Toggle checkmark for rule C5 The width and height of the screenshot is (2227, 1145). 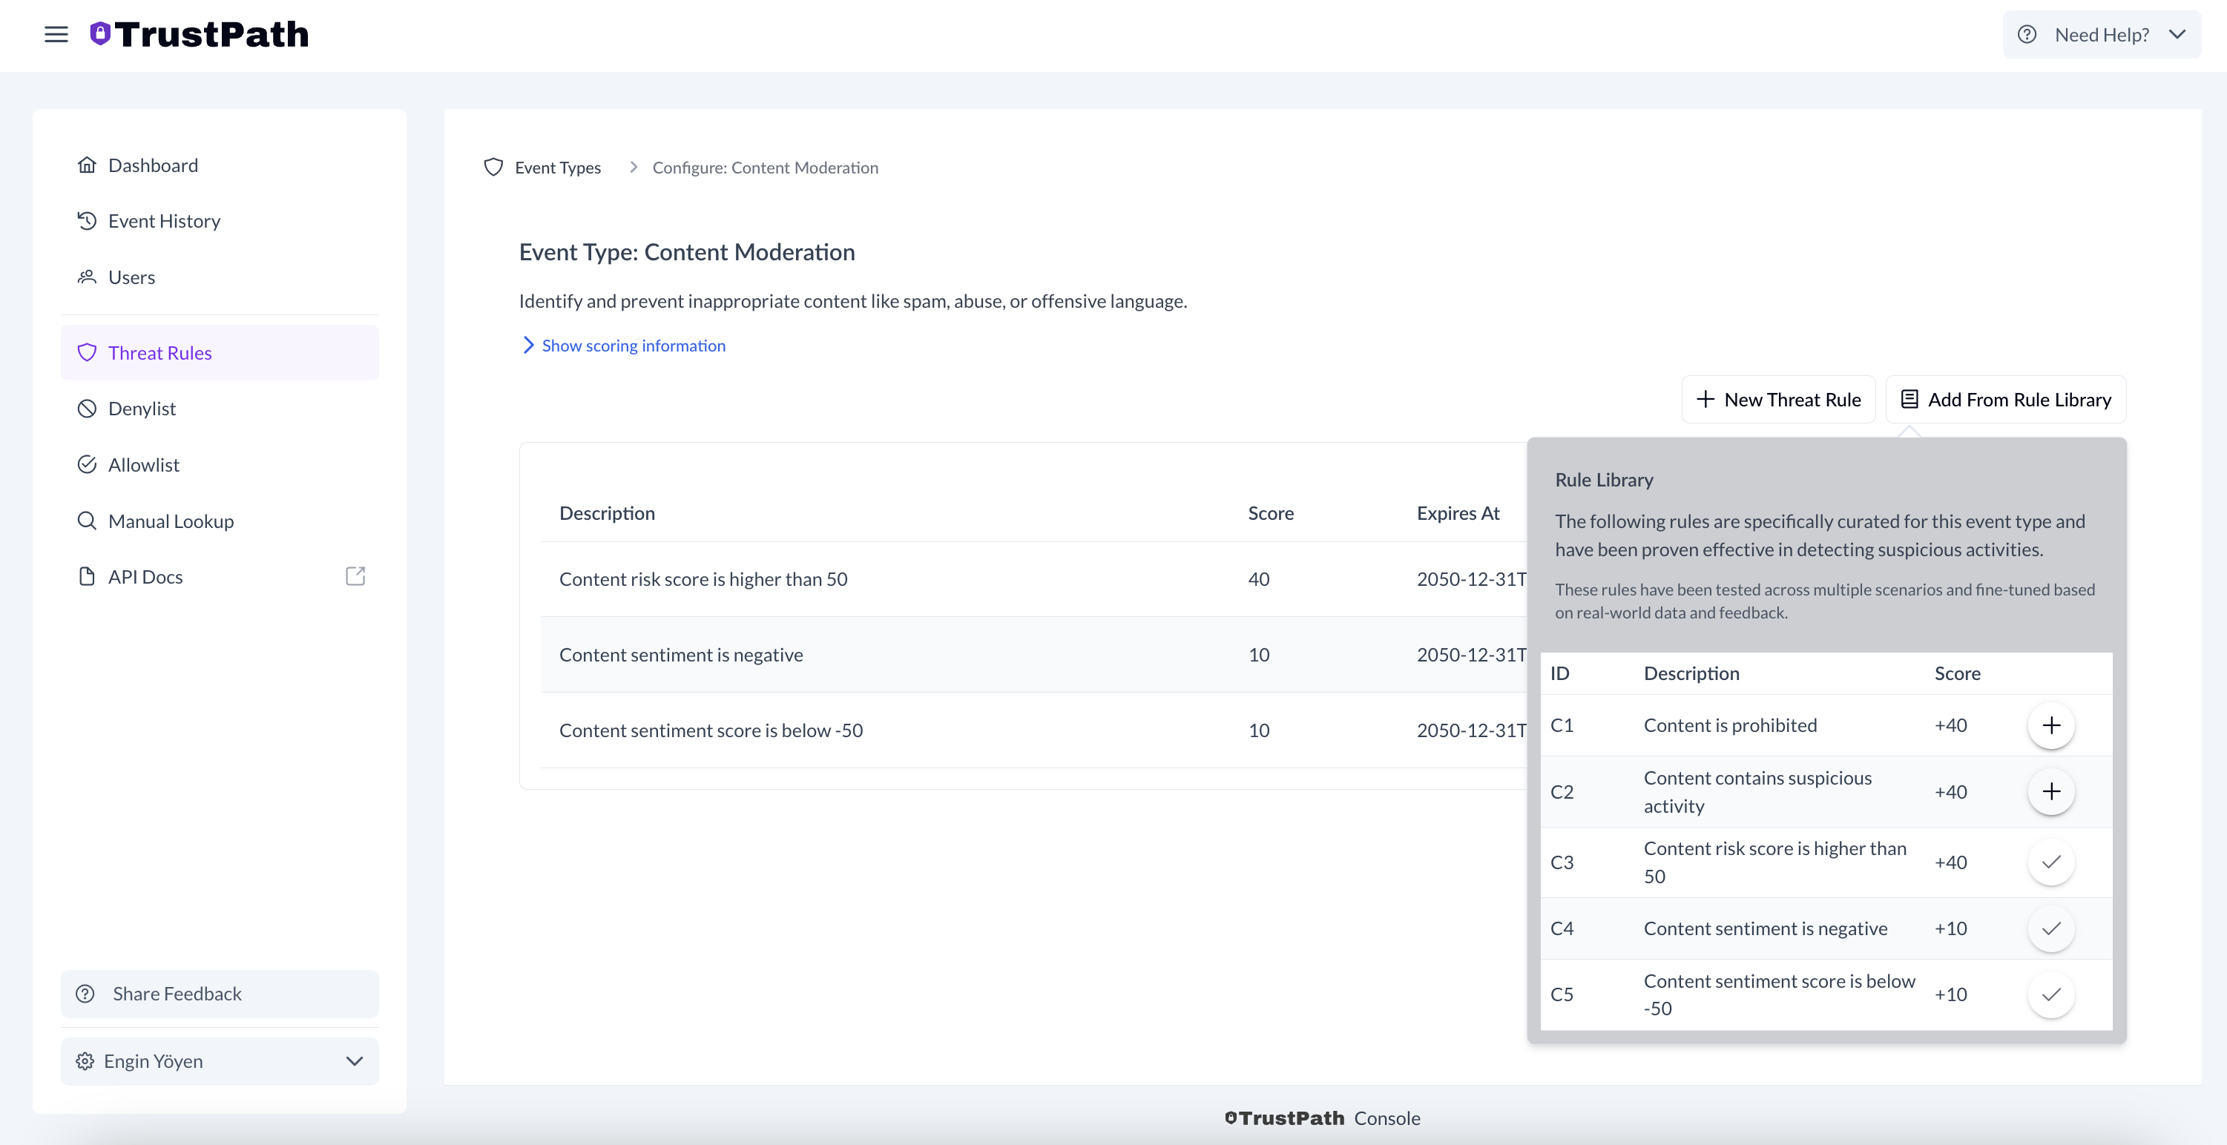[2050, 994]
